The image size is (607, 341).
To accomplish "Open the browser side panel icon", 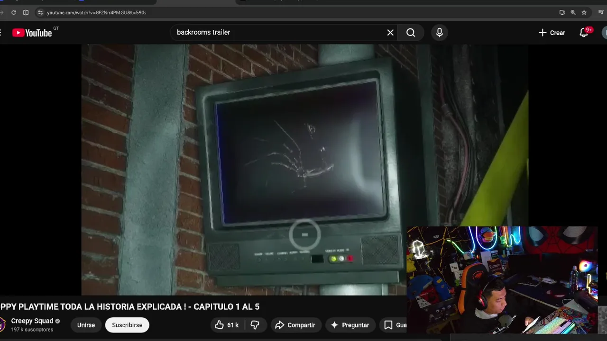I will (26, 12).
